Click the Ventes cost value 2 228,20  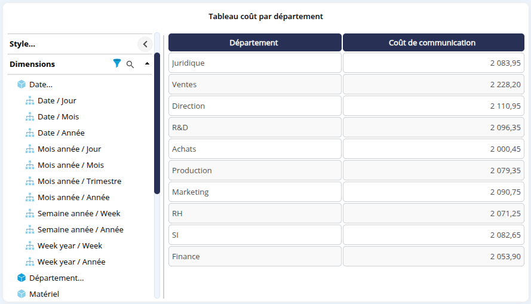505,85
